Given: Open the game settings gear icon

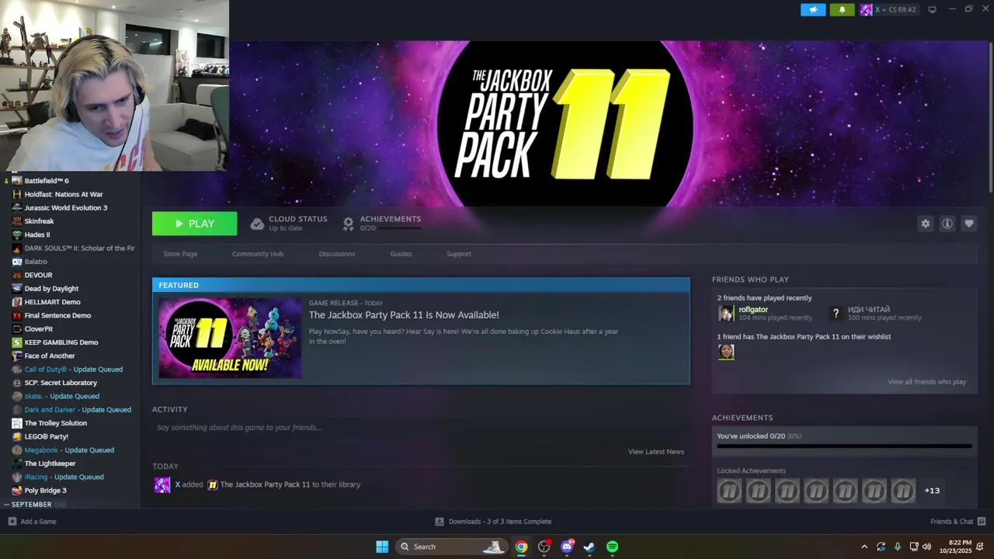Looking at the screenshot, I should coord(925,224).
